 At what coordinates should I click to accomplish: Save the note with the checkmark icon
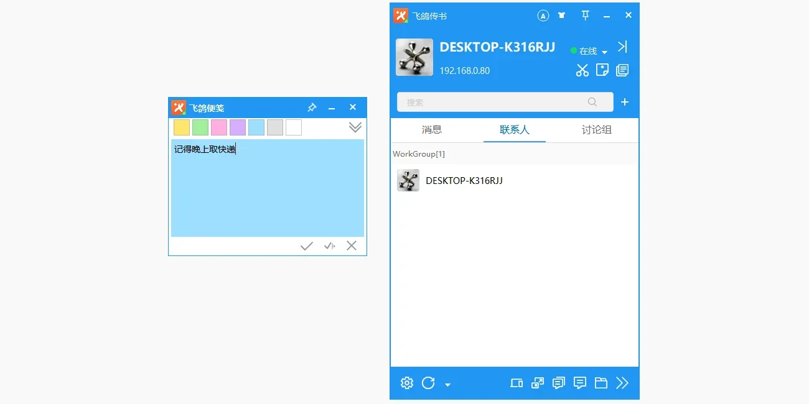coord(307,246)
